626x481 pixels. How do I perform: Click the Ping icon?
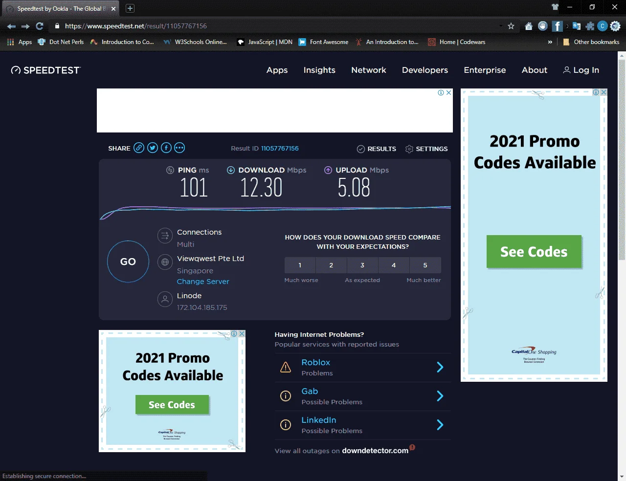click(170, 170)
